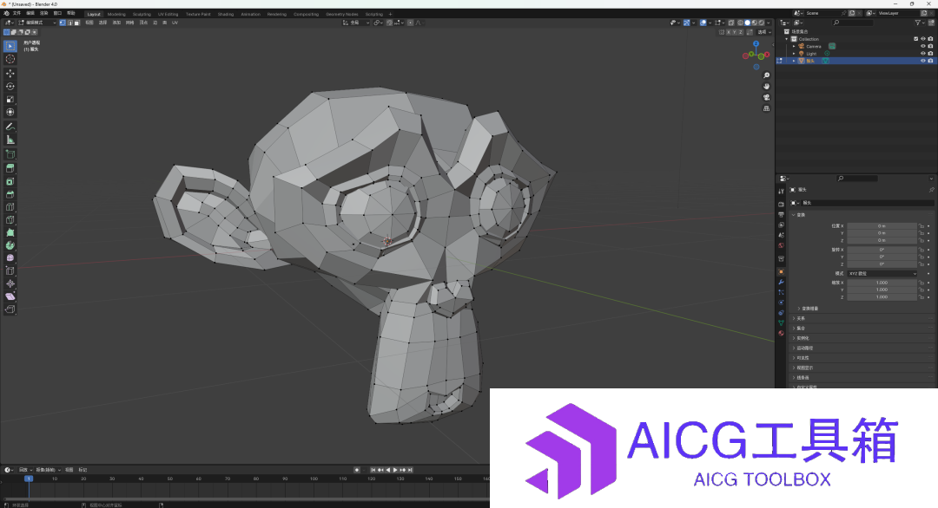Select the Scale tool
The height and width of the screenshot is (508, 938).
10,100
